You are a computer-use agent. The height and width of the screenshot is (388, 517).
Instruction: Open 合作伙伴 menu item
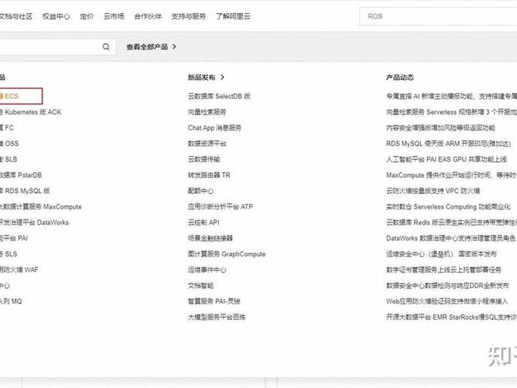(x=148, y=17)
